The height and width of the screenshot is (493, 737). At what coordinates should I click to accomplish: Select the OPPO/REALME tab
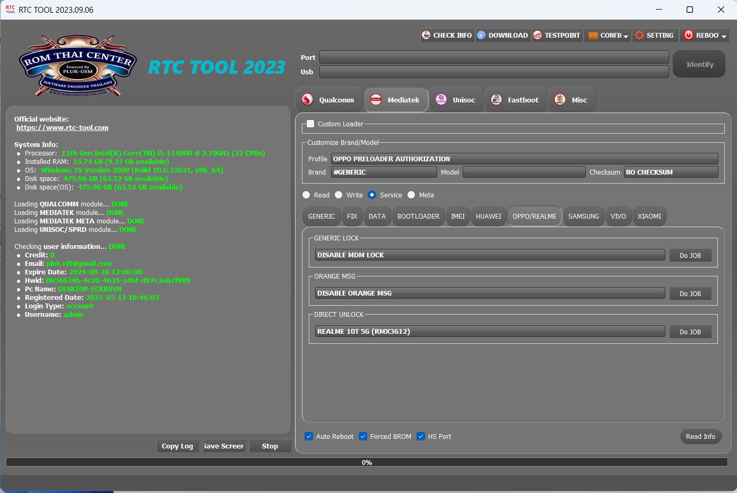tap(535, 217)
